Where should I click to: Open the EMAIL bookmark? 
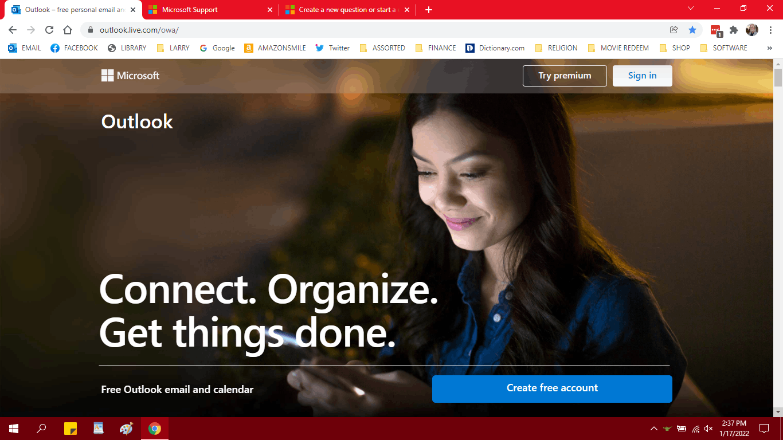point(25,48)
